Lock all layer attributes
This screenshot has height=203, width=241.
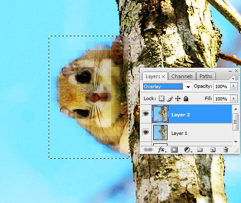click(186, 99)
